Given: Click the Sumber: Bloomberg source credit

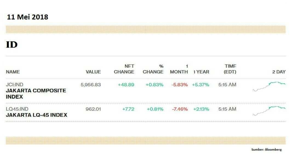Looking at the screenshot, I should tap(267, 149).
